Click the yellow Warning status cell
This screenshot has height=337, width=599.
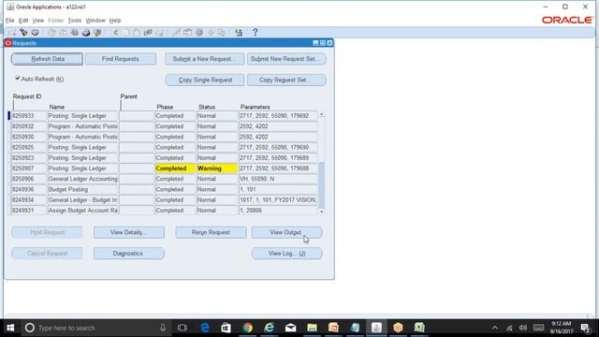(217, 168)
